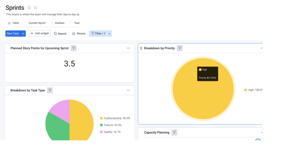The image size is (282, 154).
Task: Toggle the Feature legend entry
Action: pyautogui.click(x=111, y=125)
